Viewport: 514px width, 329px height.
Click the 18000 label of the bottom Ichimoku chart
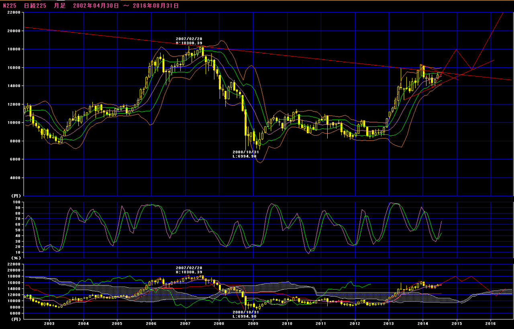click(13, 276)
